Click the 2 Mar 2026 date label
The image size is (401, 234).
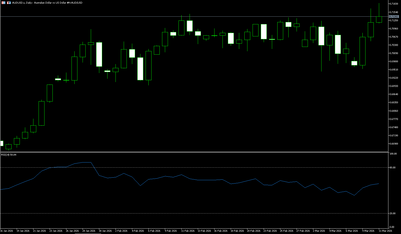coord(319,231)
